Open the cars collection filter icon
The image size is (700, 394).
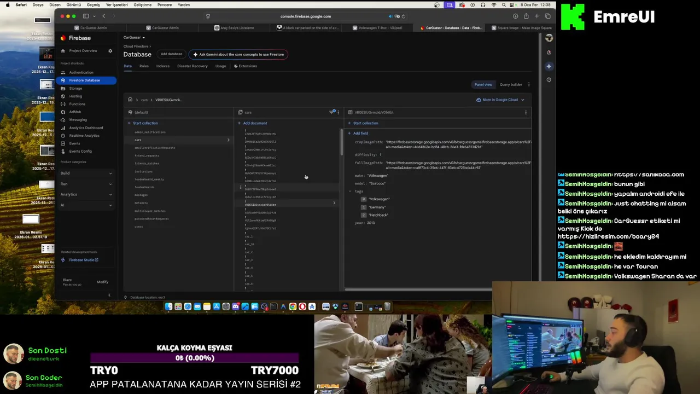(331, 112)
